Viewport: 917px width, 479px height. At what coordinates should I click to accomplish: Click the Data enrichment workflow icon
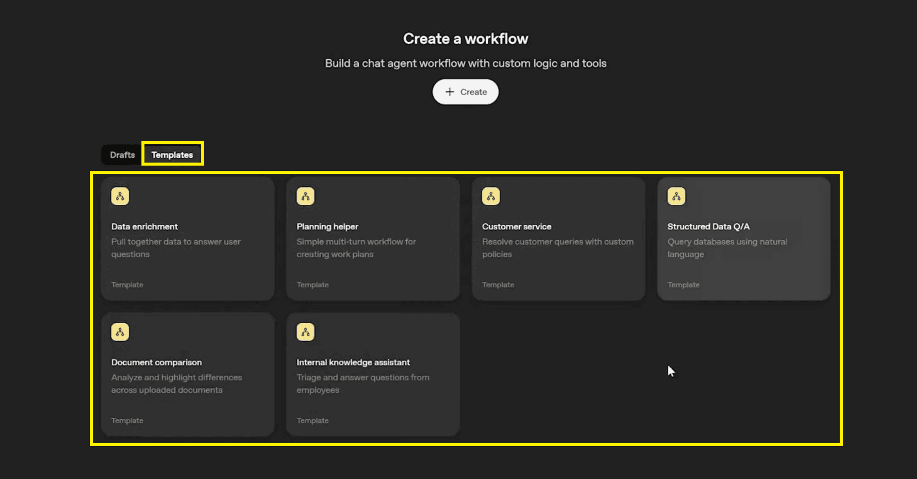point(120,196)
